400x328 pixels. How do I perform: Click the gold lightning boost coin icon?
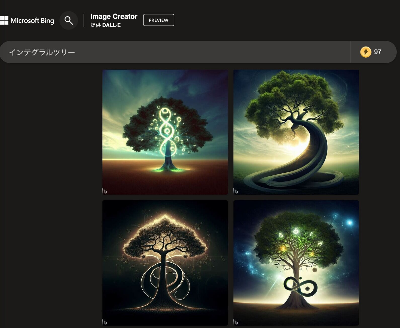click(x=366, y=52)
